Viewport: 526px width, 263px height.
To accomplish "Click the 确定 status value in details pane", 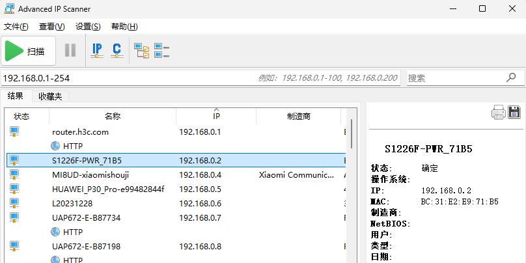I will pyautogui.click(x=430, y=169).
